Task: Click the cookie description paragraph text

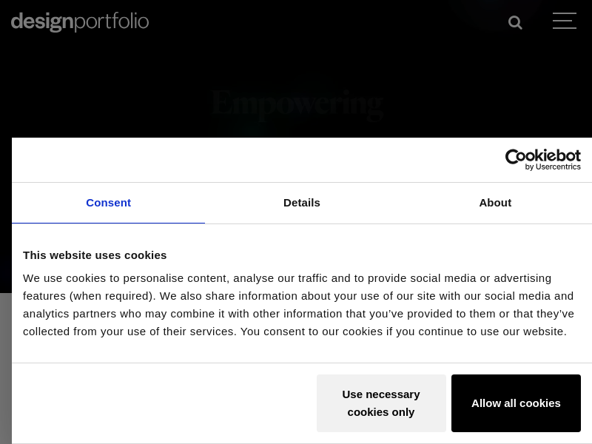Action: tap(296, 305)
